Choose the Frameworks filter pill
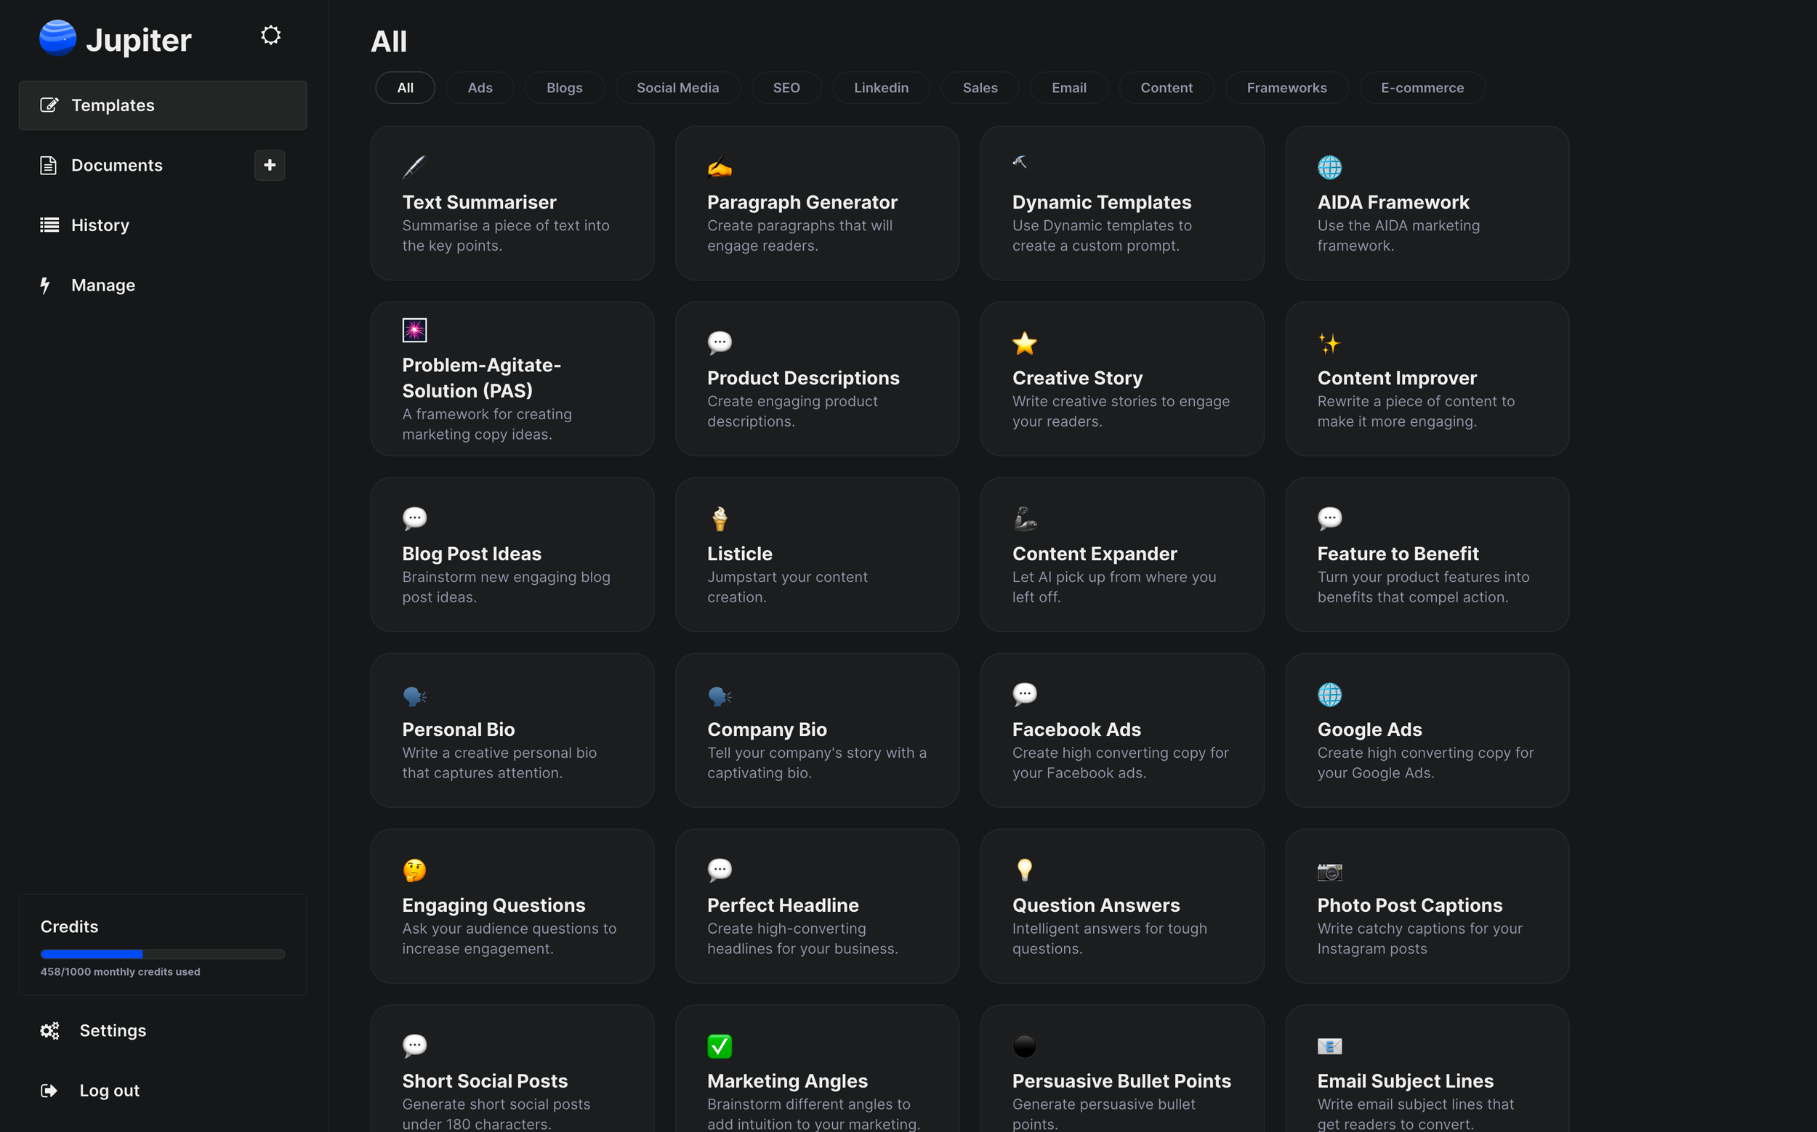Viewport: 1817px width, 1132px height. click(1286, 88)
